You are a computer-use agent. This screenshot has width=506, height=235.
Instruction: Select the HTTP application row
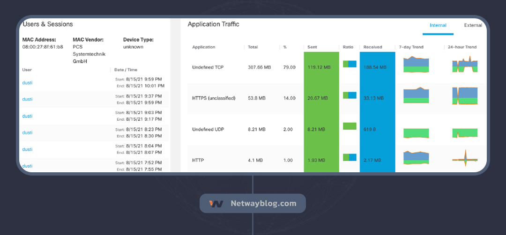[x=198, y=160]
